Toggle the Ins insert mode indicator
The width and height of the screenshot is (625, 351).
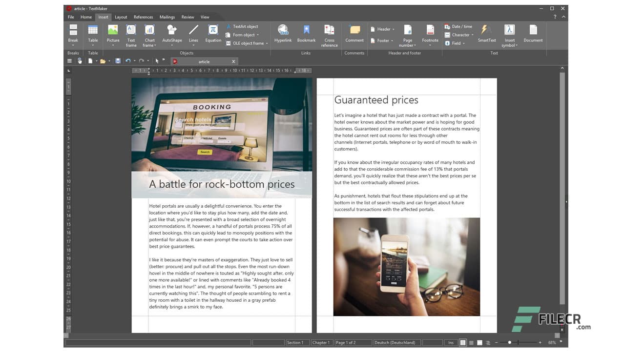451,343
